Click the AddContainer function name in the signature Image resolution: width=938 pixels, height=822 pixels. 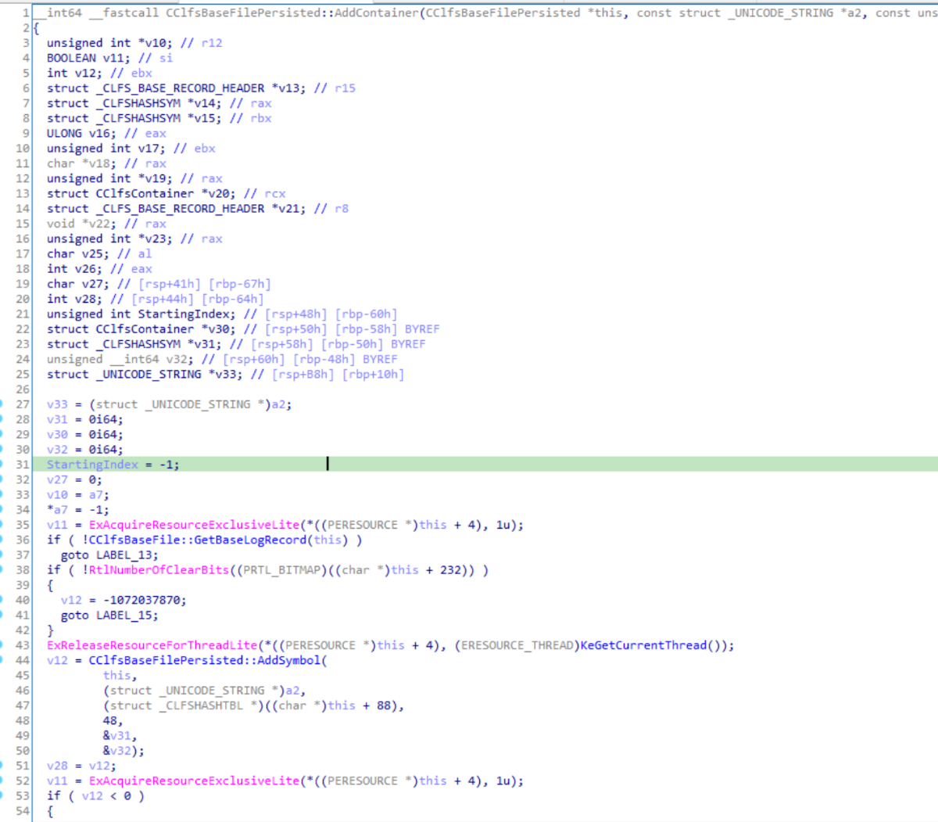pyautogui.click(x=377, y=13)
